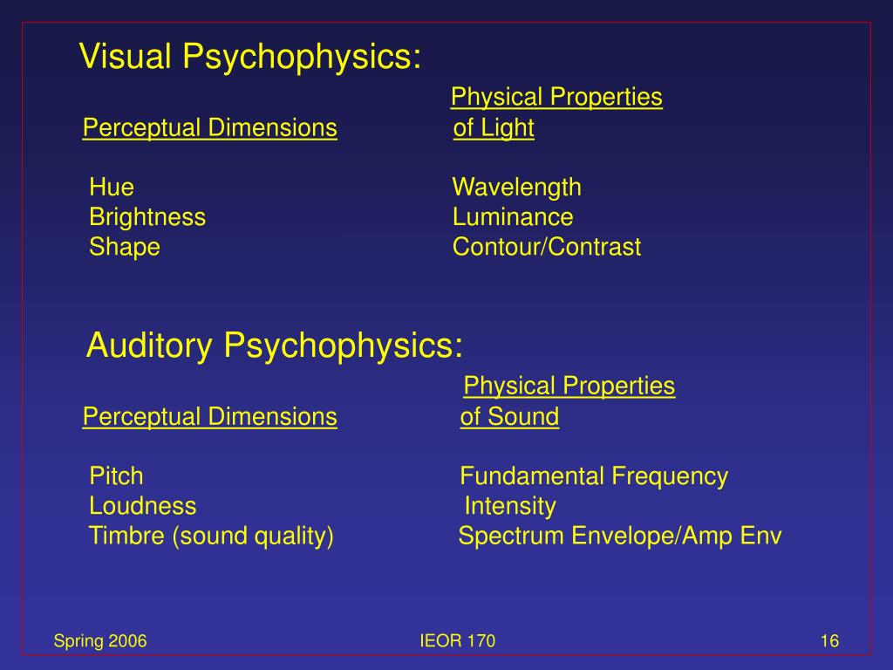This screenshot has height=670, width=893.
Task: Click the word 'Wavelength'
Action: (517, 188)
